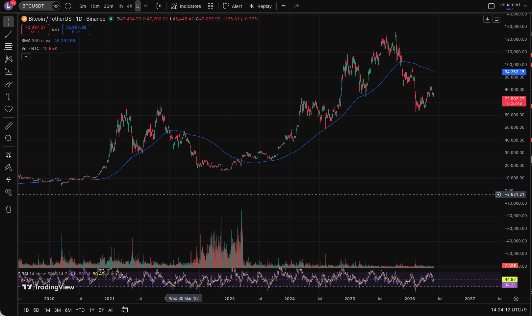The image size is (532, 316).
Task: Click the 94,363.15 SMA price label
Action: 514,72
